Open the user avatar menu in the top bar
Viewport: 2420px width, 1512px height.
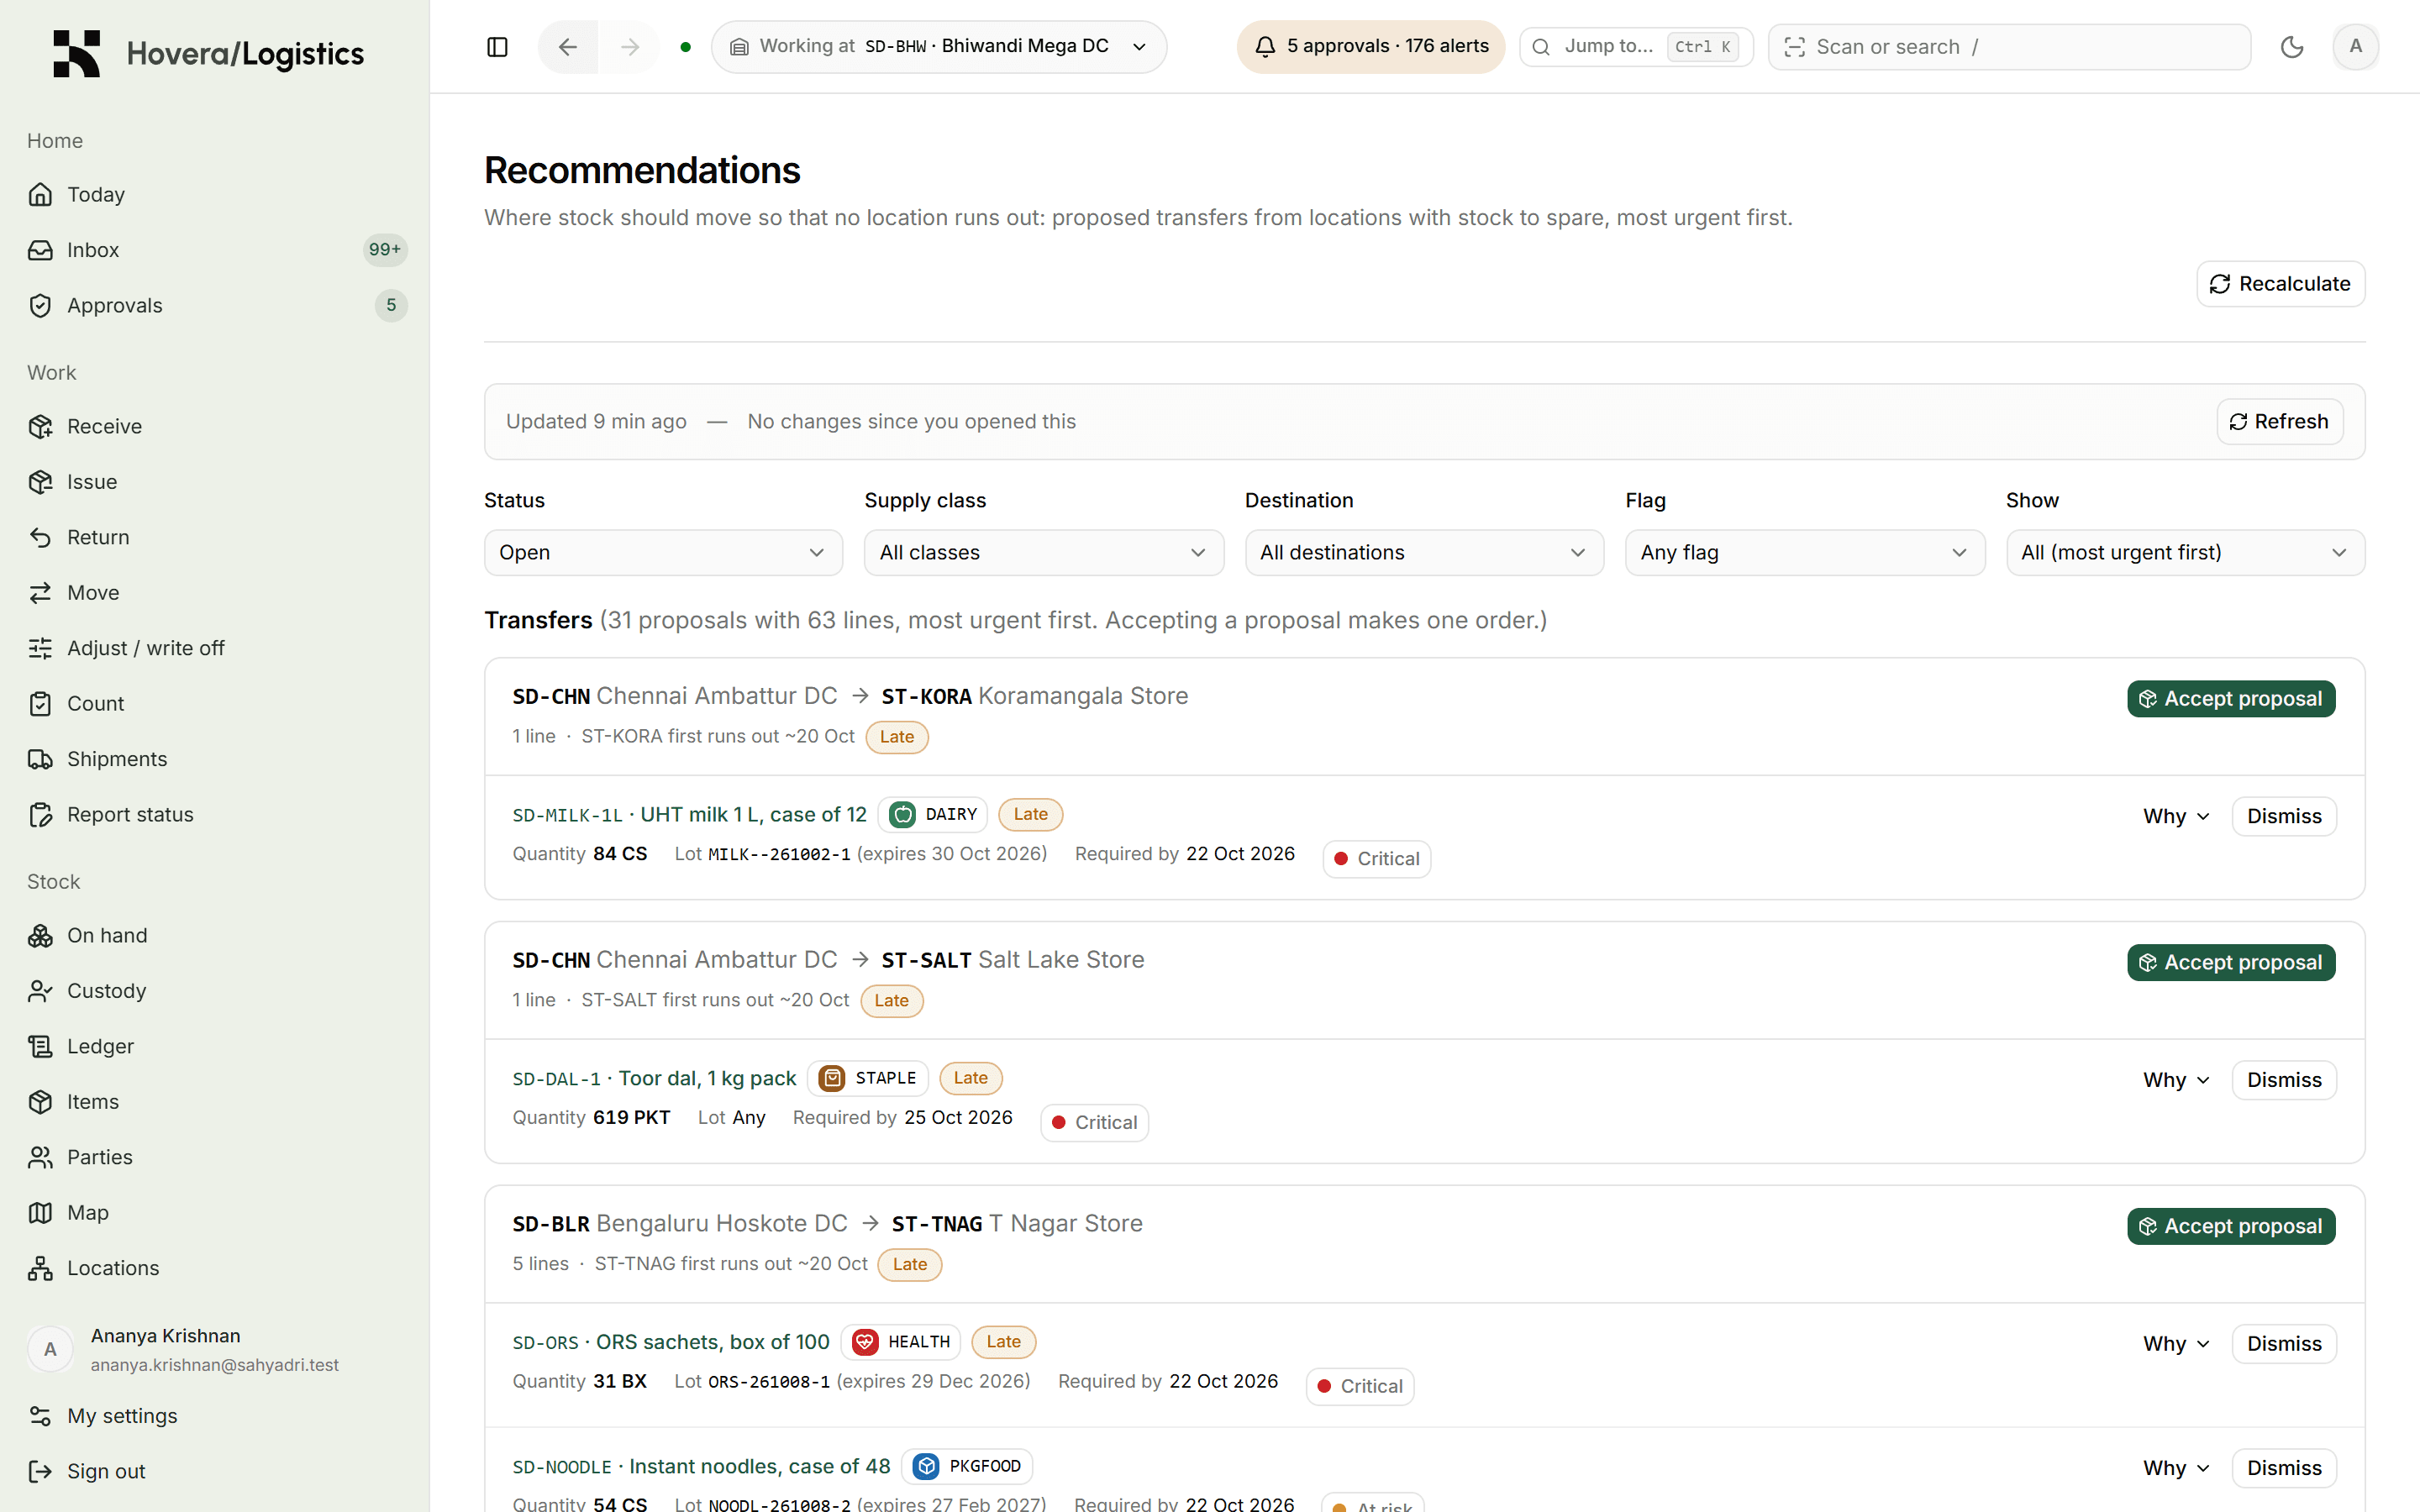pos(2355,47)
